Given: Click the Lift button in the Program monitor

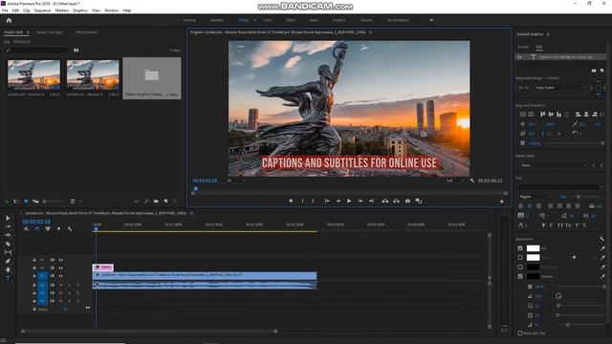Looking at the screenshot, I should (384, 201).
